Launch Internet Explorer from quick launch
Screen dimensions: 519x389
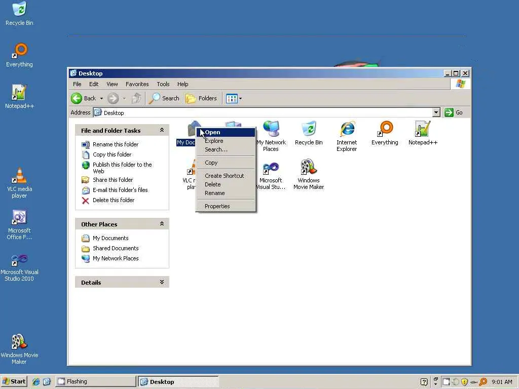[36, 382]
